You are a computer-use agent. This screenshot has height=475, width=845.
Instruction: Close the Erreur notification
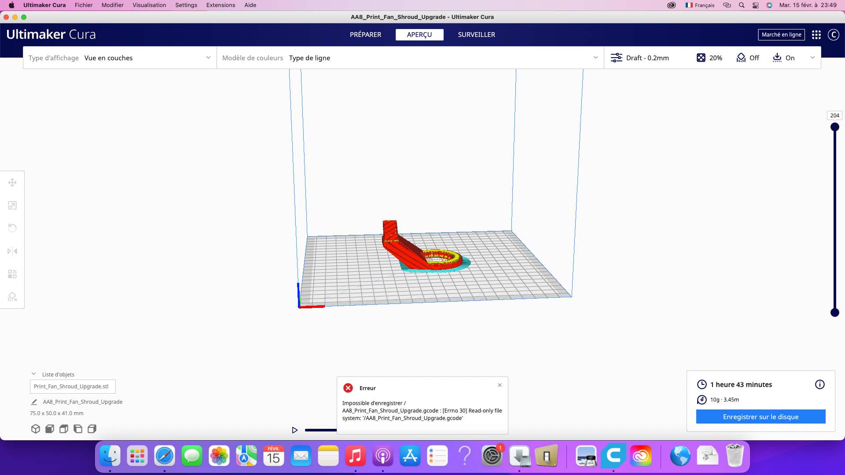coord(500,385)
